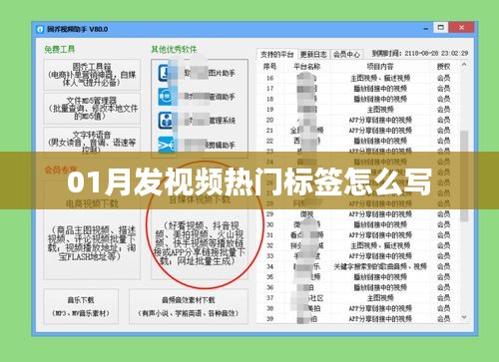Viewport: 499px width, 362px height.
Task: Click the 序号 column header
Action: point(269,67)
